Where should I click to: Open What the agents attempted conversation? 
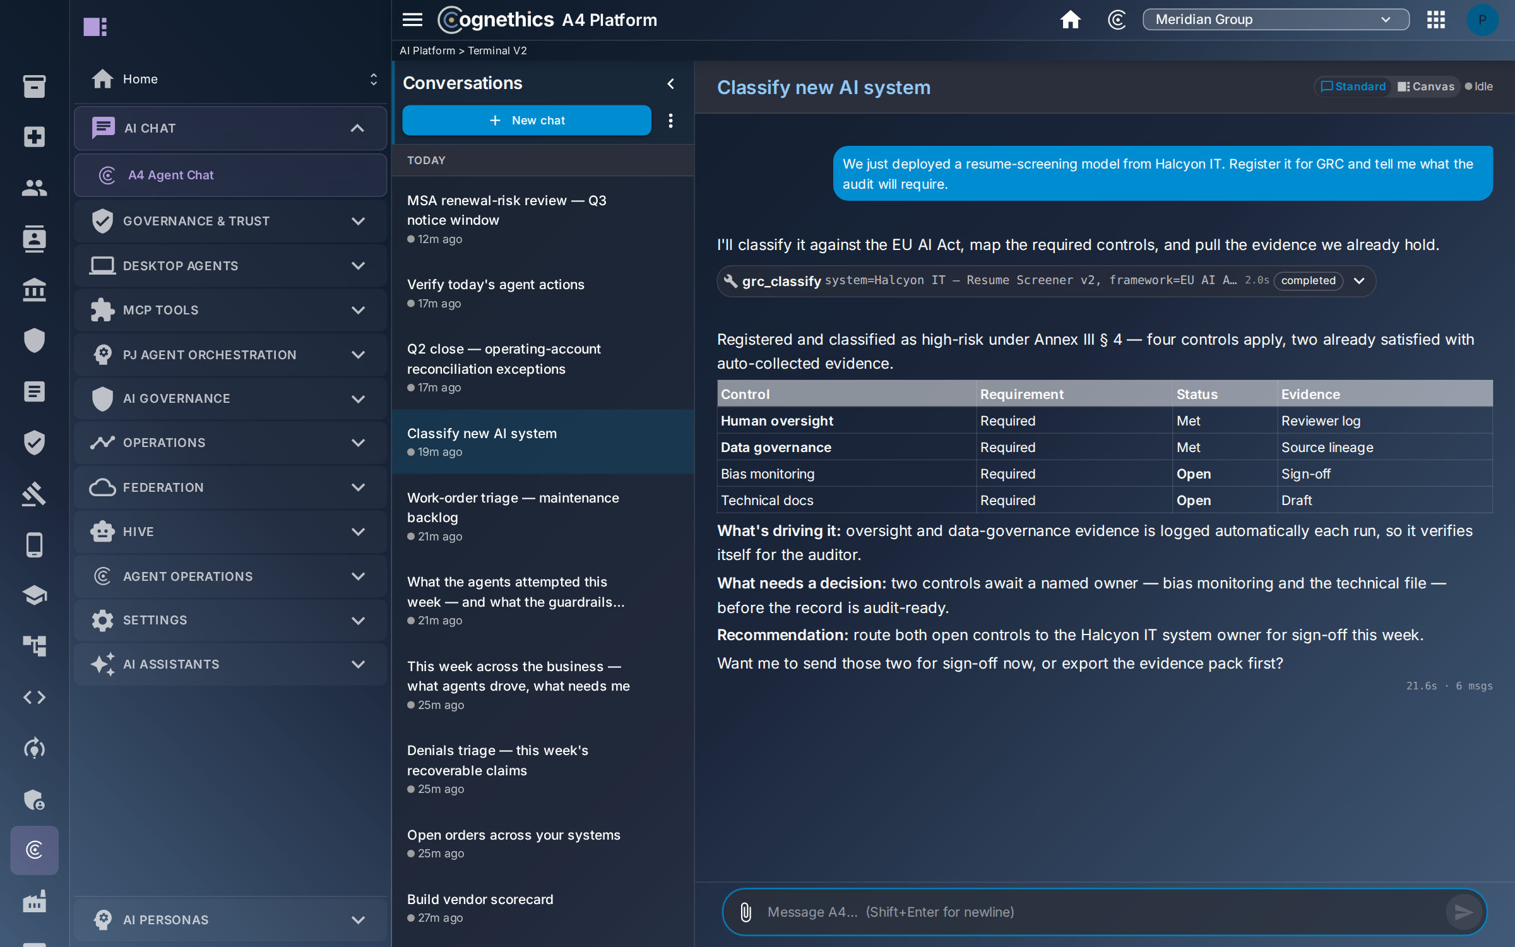(543, 600)
